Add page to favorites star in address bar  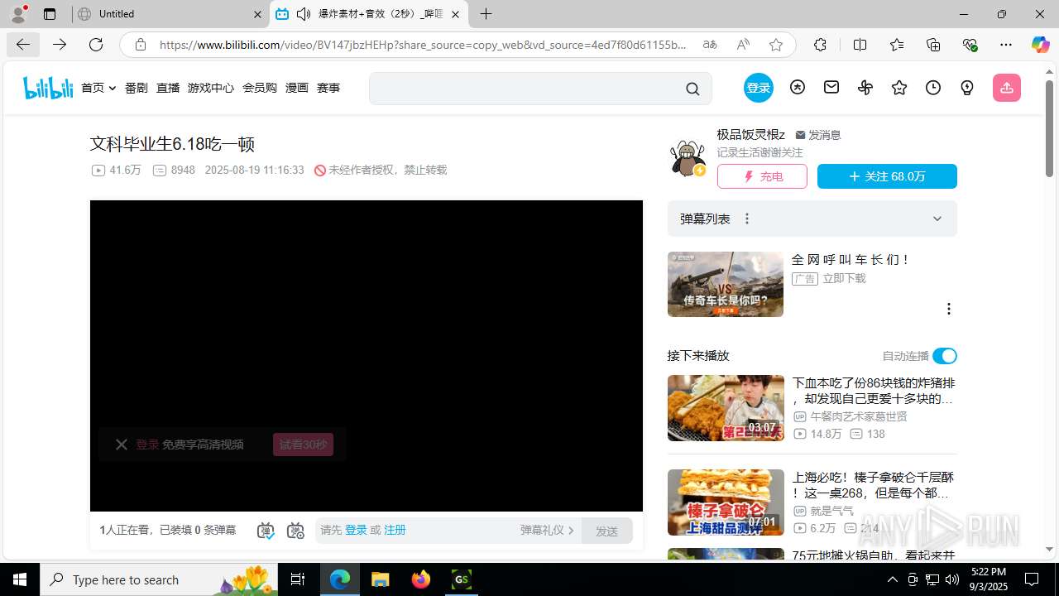pyautogui.click(x=775, y=45)
